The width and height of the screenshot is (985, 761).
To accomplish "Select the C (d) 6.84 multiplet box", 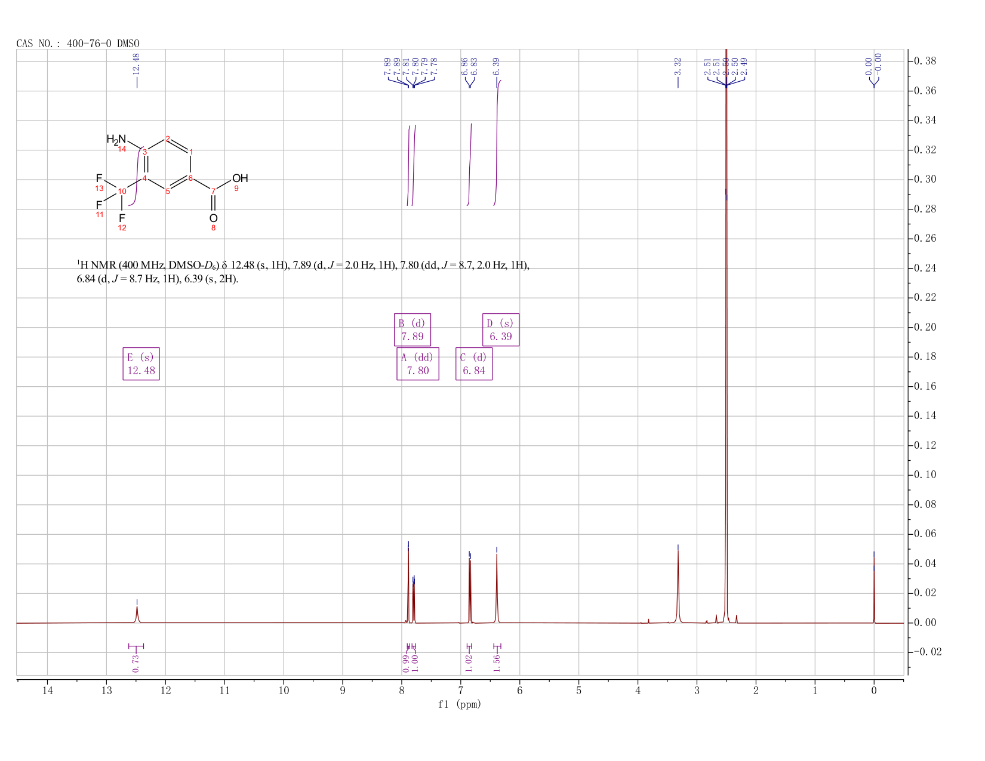I will (474, 364).
